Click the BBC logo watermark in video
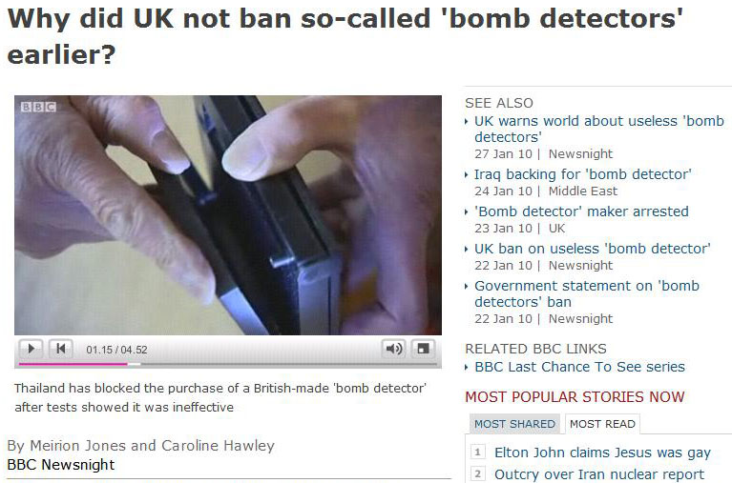 coord(39,108)
